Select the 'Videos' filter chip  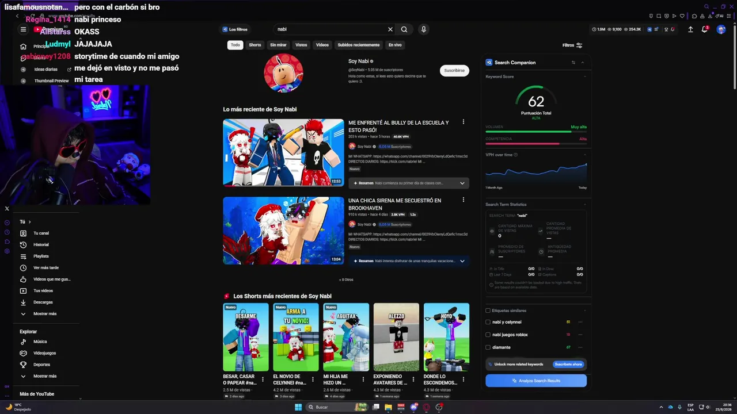click(322, 45)
